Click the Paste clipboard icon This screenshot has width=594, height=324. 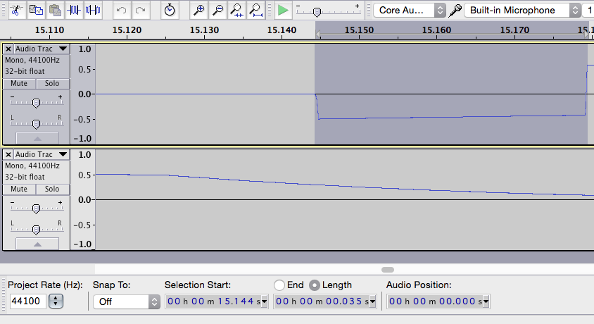click(55, 10)
